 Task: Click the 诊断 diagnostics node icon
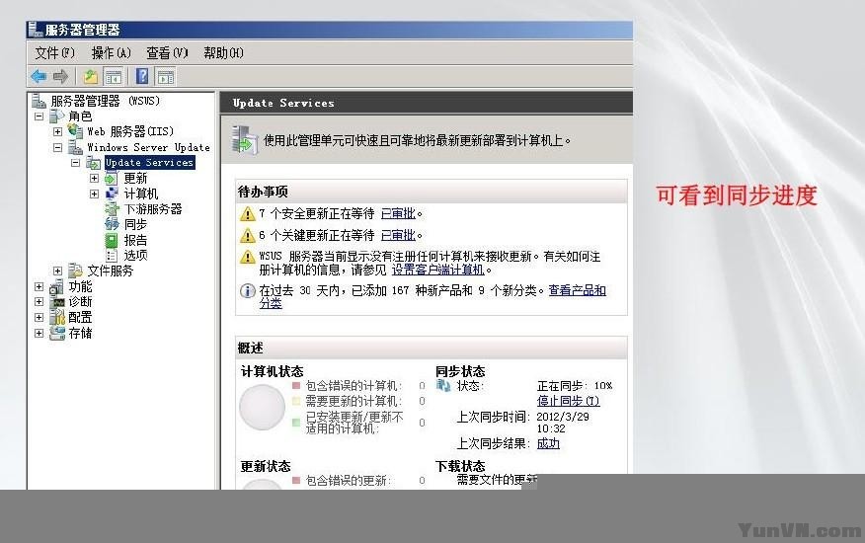pos(57,302)
